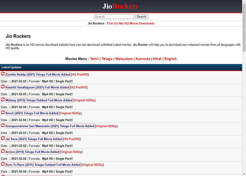Image resolution: width=246 pixels, height=176 pixels.
Task: Open the Malayalam movies menu
Action: point(124,59)
